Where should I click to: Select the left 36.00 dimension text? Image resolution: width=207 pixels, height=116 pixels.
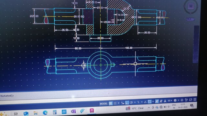pyautogui.click(x=65, y=30)
